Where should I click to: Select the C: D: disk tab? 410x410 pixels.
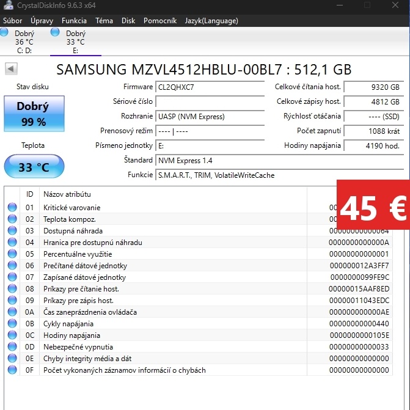[24, 42]
